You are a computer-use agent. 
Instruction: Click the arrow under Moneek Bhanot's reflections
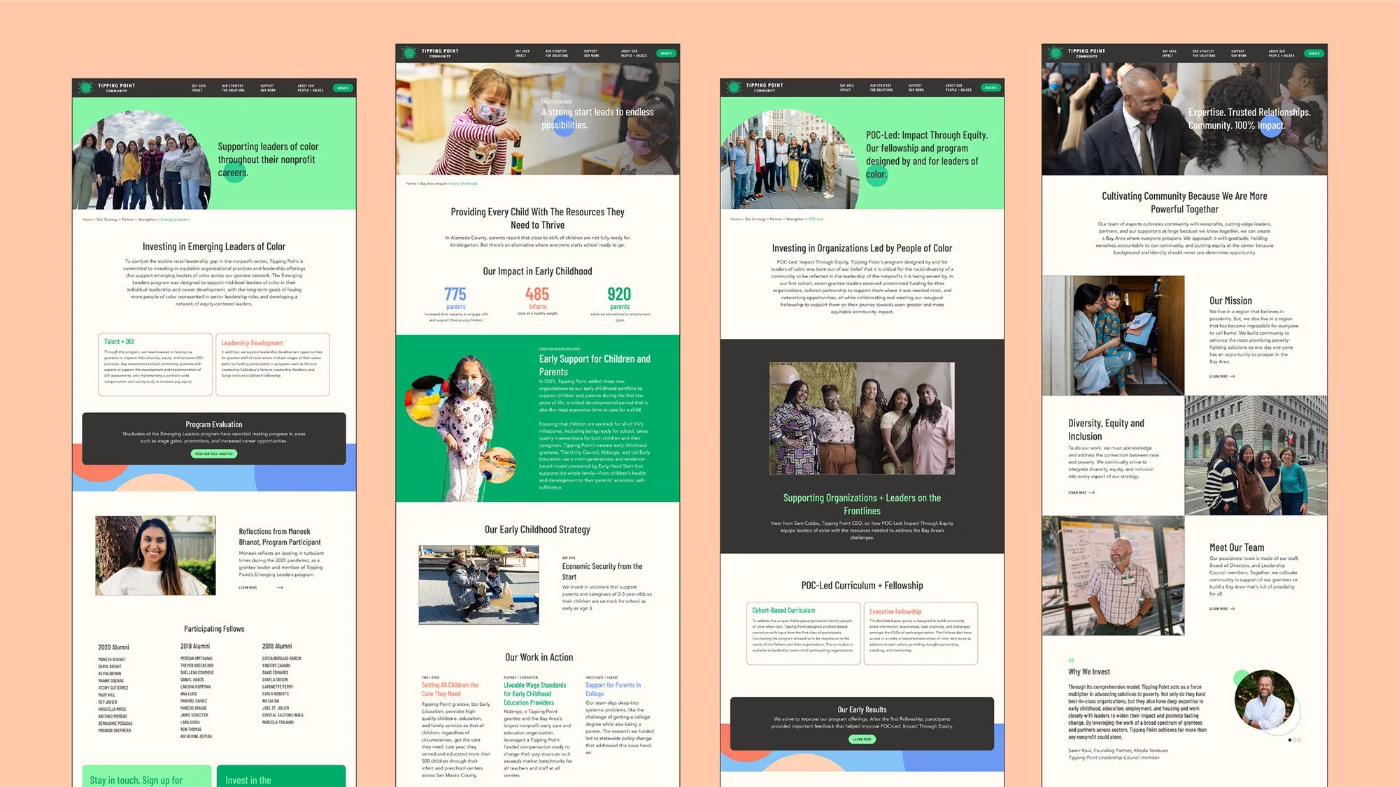click(280, 588)
